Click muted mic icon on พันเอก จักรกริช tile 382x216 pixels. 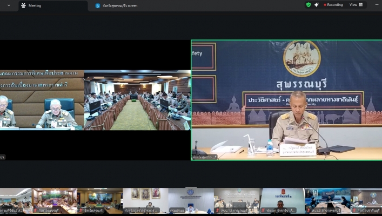[x=263, y=211]
